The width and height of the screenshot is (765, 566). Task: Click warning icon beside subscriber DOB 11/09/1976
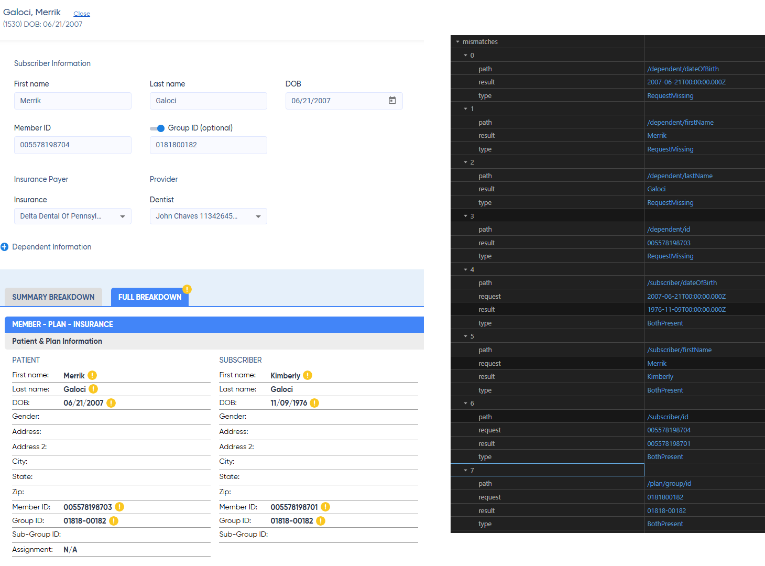(x=314, y=403)
